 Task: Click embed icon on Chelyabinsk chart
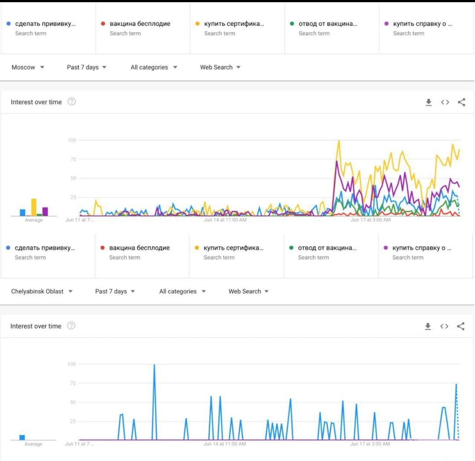click(x=444, y=326)
